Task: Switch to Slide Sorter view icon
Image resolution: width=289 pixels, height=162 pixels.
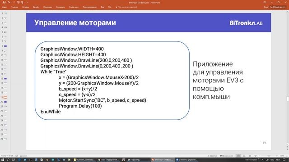Action: click(244, 156)
